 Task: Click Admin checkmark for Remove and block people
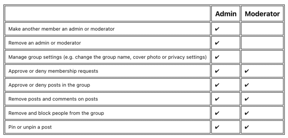point(217,113)
